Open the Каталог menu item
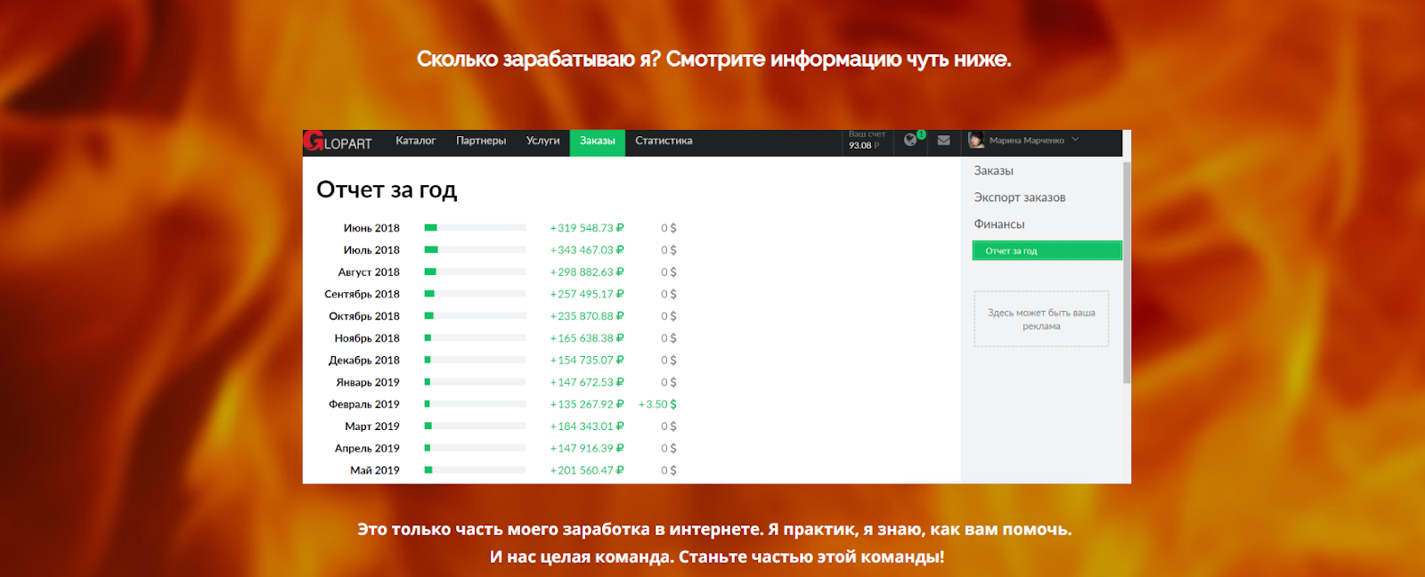Viewport: 1425px width, 577px height. pyautogui.click(x=416, y=141)
